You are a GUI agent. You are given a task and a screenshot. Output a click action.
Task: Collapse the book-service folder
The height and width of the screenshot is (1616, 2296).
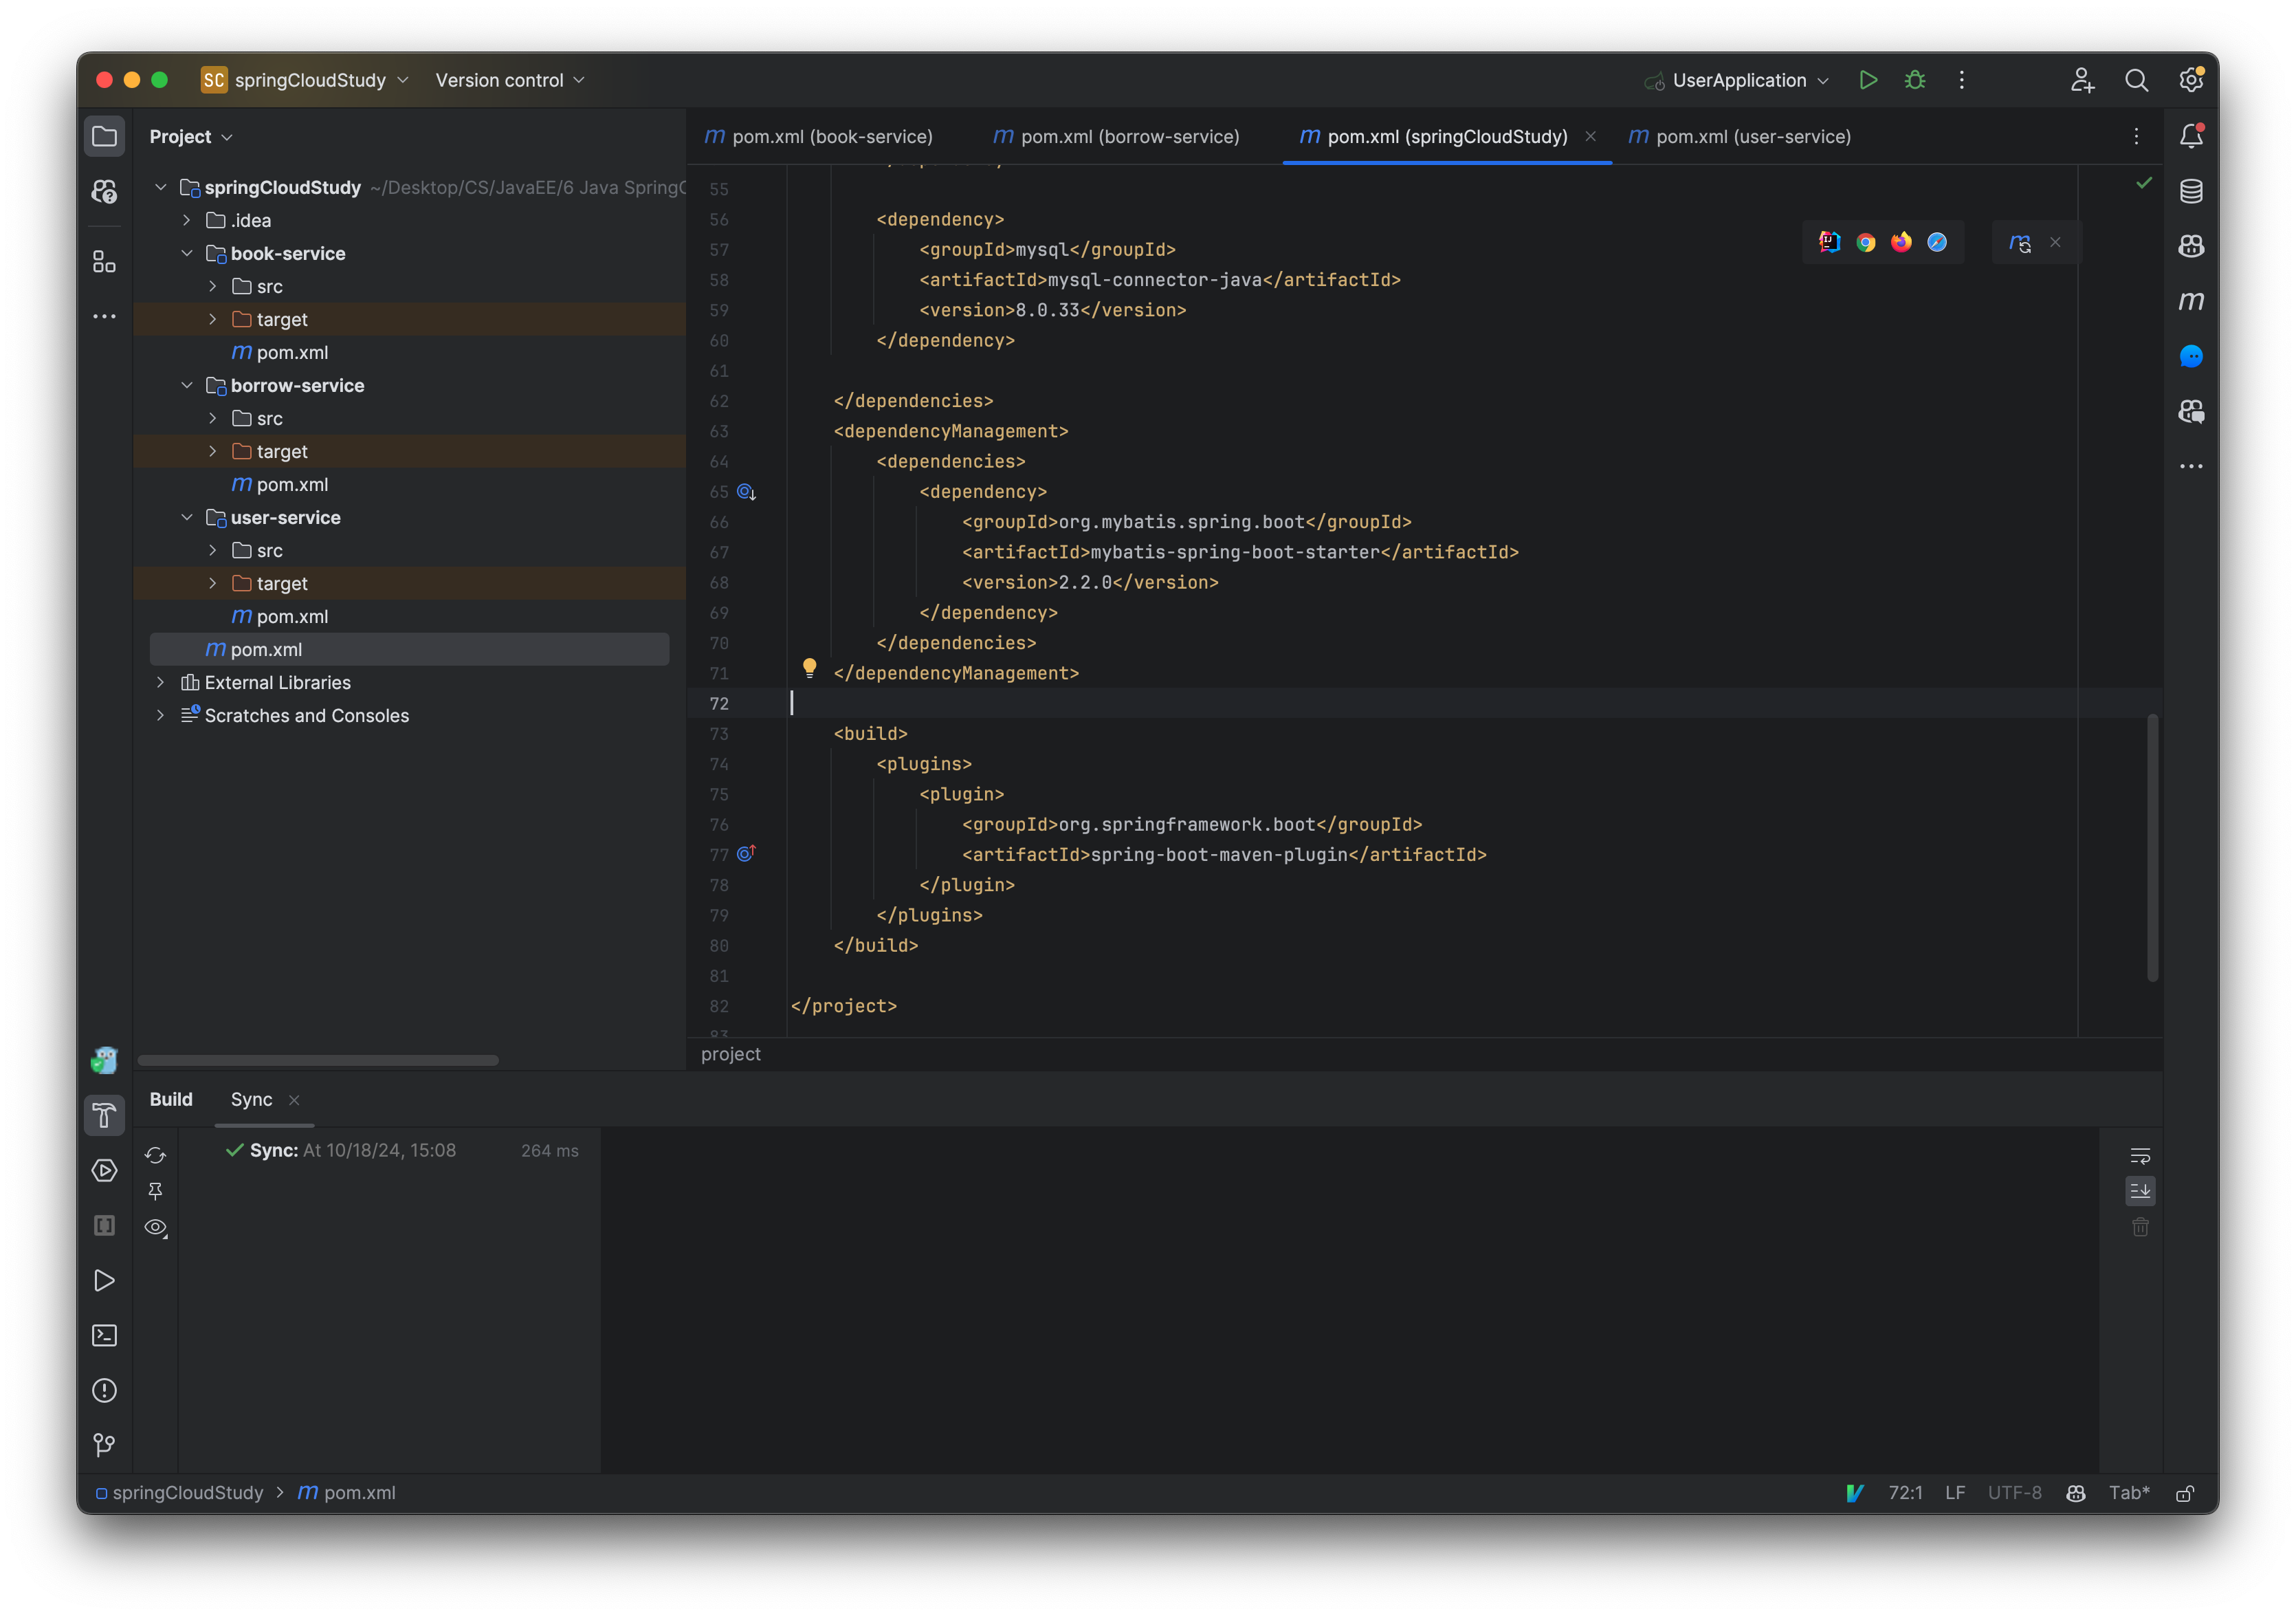187,253
